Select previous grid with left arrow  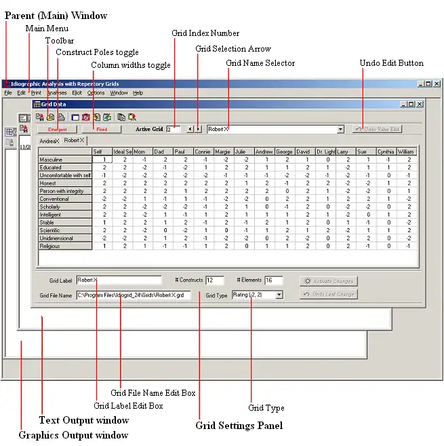pyautogui.click(x=190, y=128)
